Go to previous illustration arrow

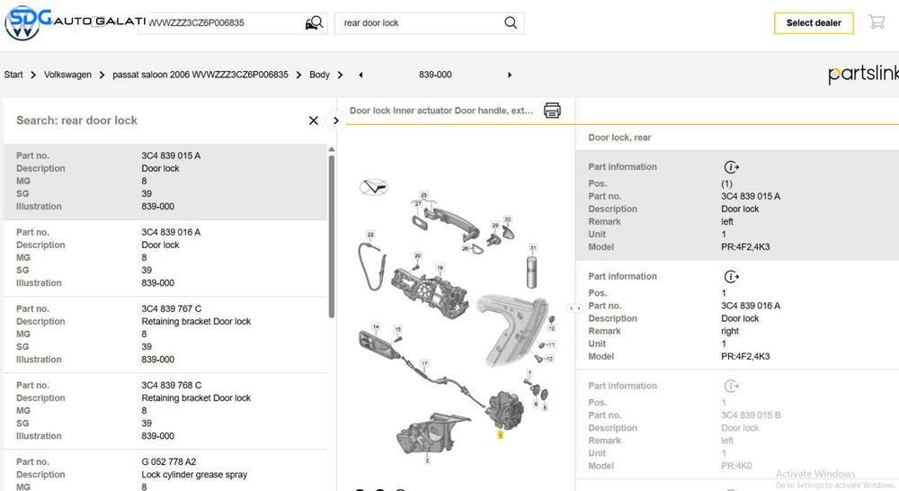click(360, 75)
